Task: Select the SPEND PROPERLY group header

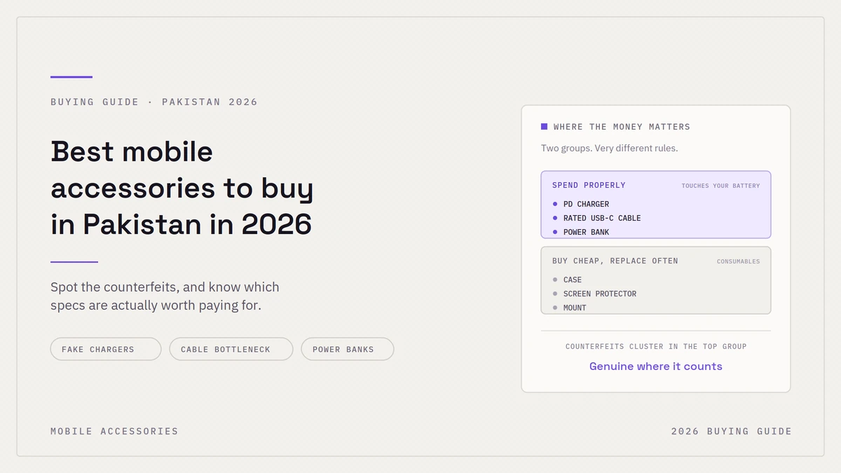Action: [589, 185]
